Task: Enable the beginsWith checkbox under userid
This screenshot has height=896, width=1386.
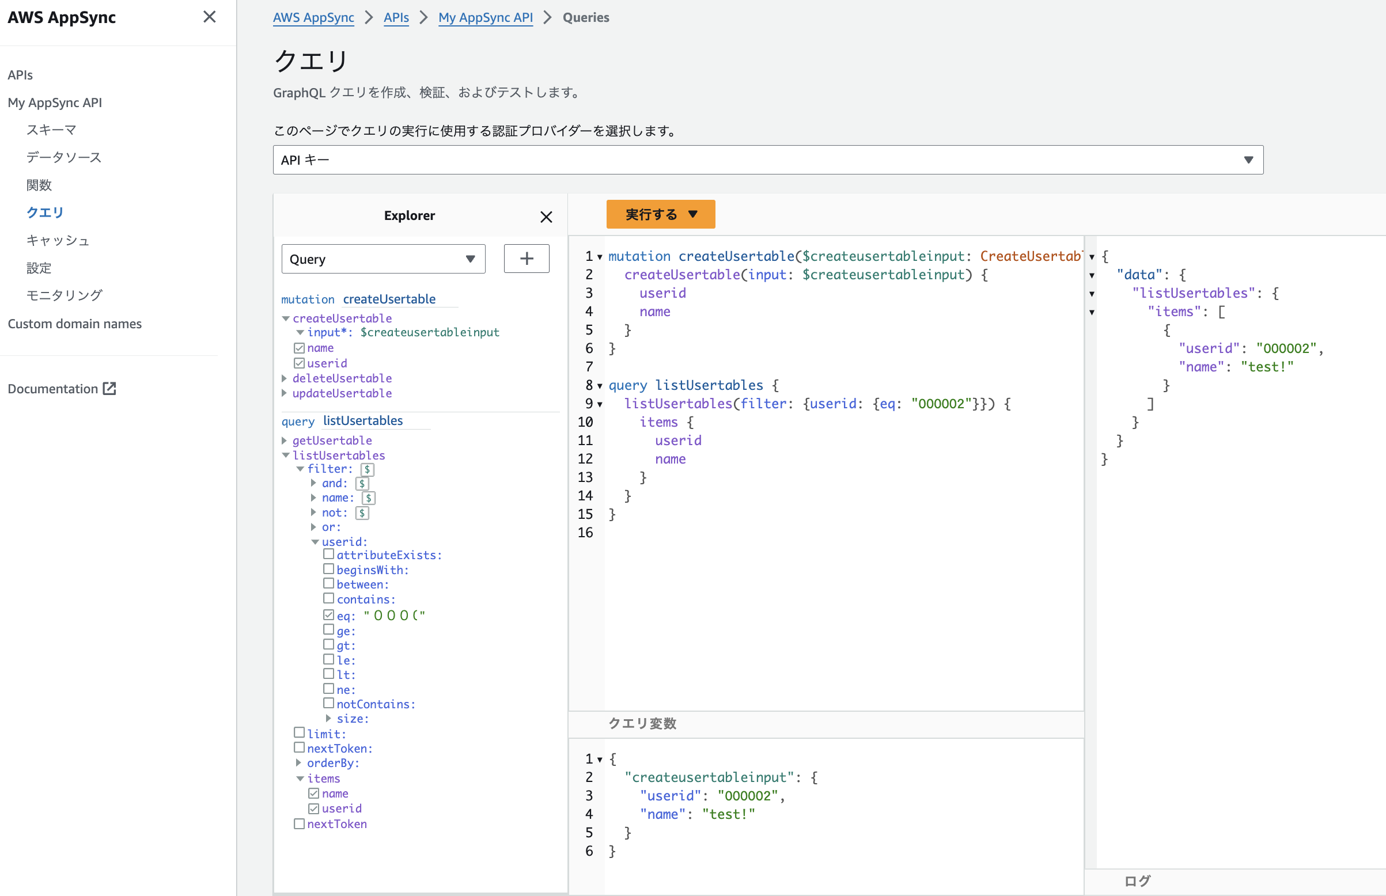Action: [x=329, y=569]
